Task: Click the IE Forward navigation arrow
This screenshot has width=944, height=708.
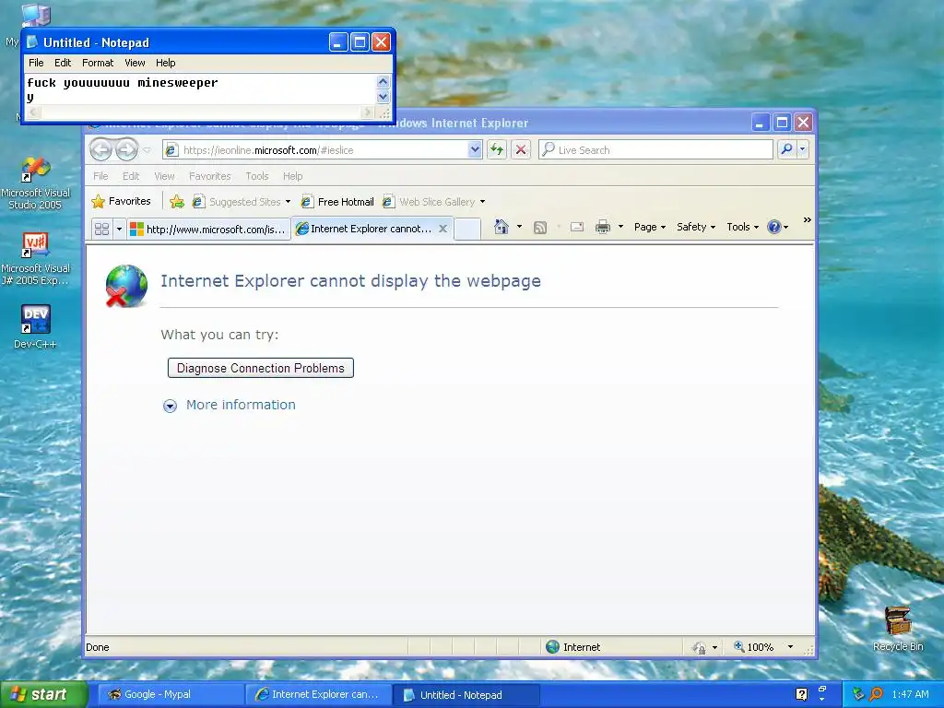Action: point(126,149)
